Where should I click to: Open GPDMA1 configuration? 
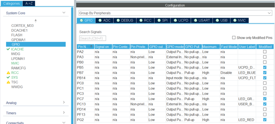18,40
